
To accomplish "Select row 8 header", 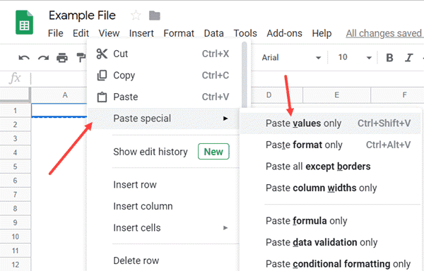I will point(15,208).
